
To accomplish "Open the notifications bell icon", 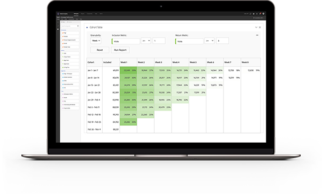I will pos(260,14).
